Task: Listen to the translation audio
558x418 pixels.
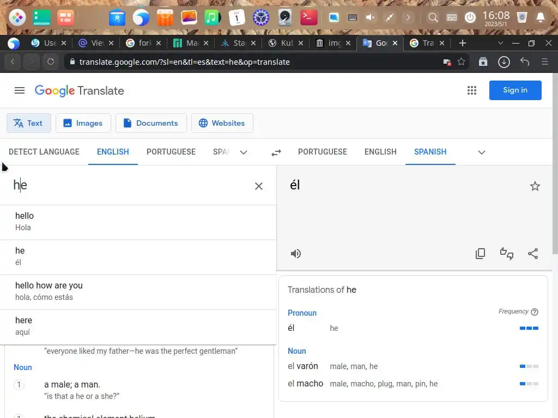Action: [x=296, y=254]
